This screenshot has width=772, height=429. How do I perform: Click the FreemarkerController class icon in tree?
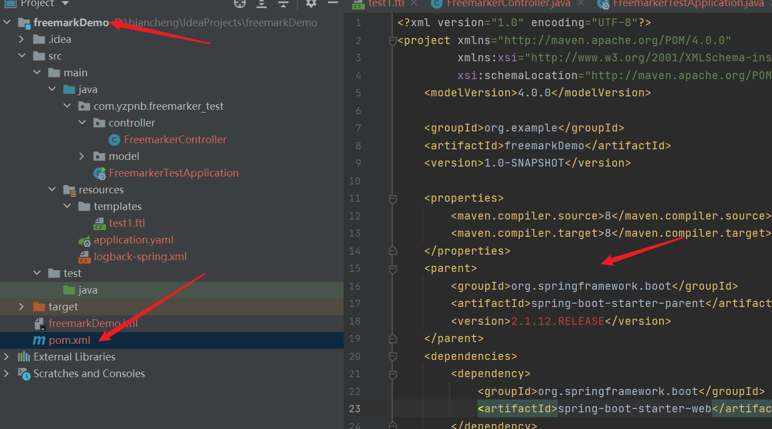click(115, 140)
